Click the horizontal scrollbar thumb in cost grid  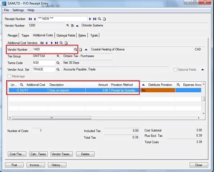pyautogui.click(x=52, y=118)
